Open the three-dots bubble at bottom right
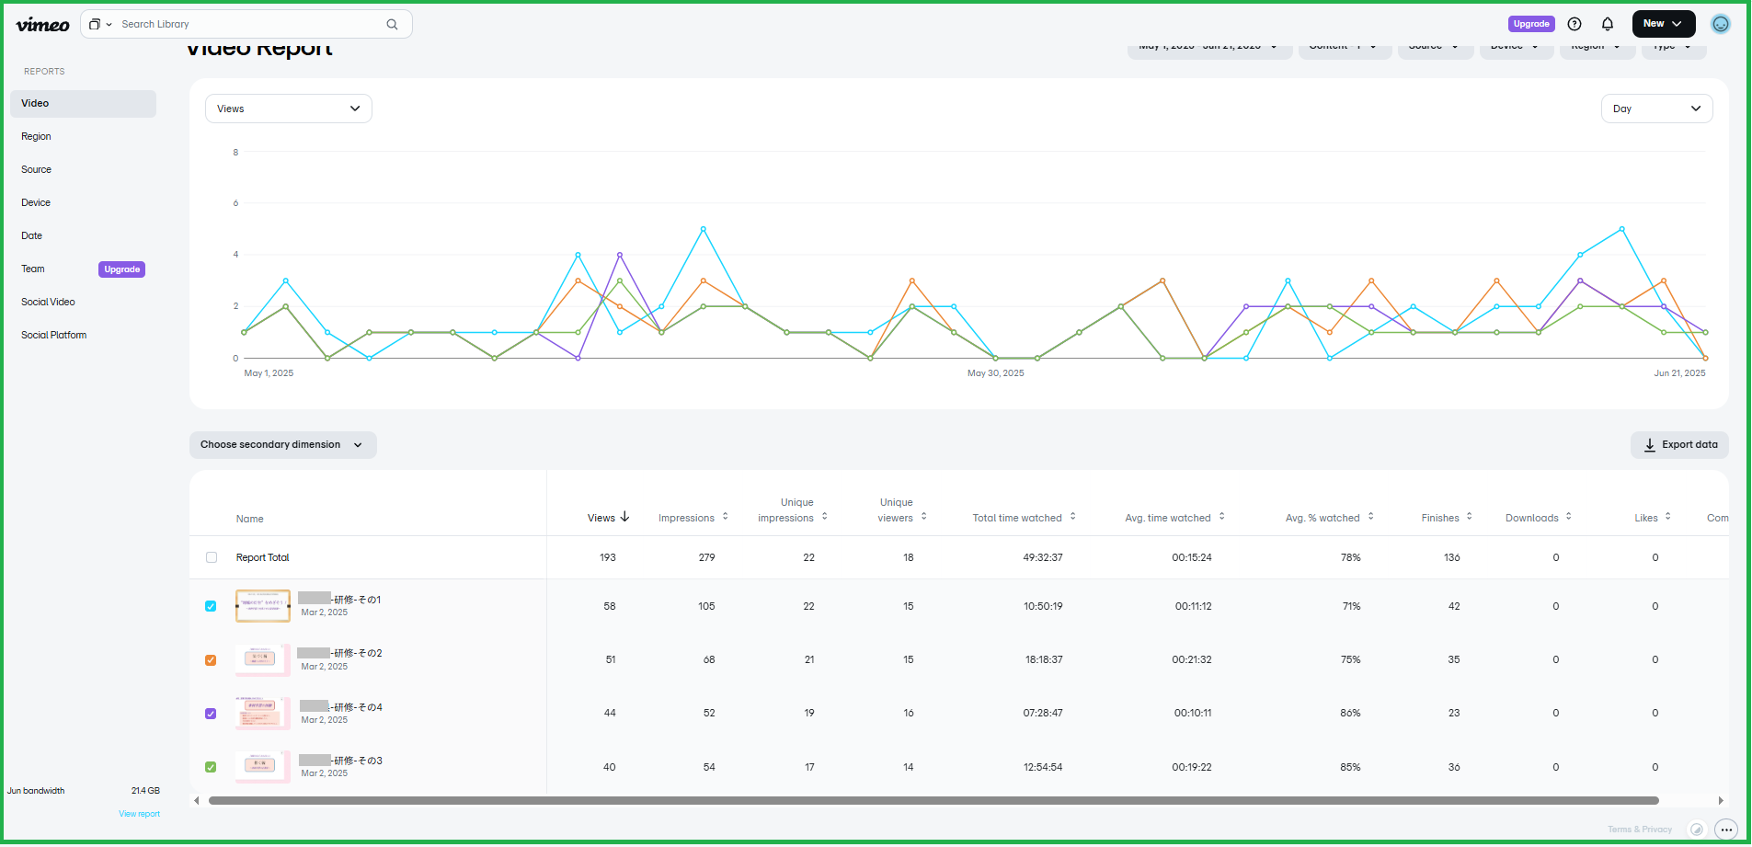The width and height of the screenshot is (1752, 847). 1726,830
